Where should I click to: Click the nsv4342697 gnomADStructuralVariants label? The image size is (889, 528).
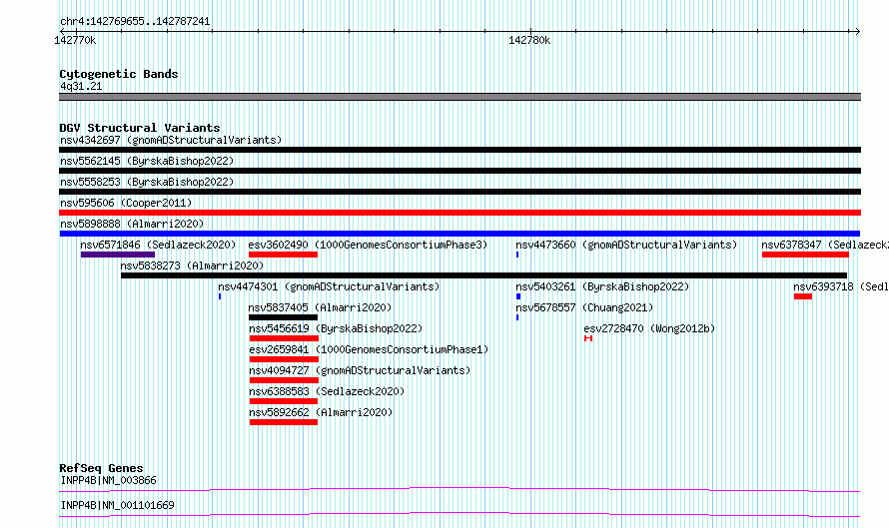[171, 140]
